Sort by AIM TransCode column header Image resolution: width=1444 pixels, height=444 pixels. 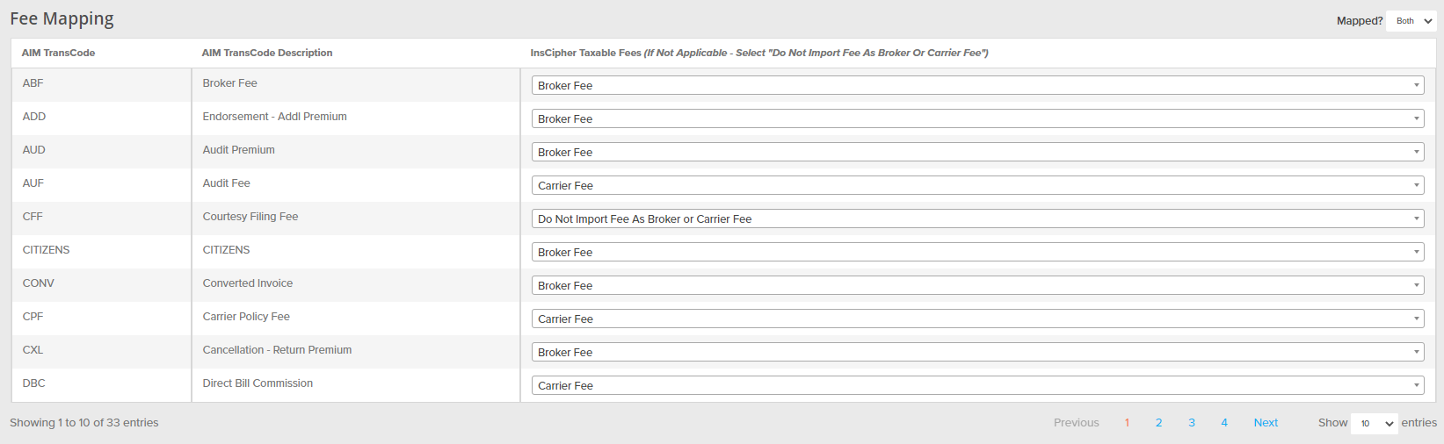tap(59, 53)
